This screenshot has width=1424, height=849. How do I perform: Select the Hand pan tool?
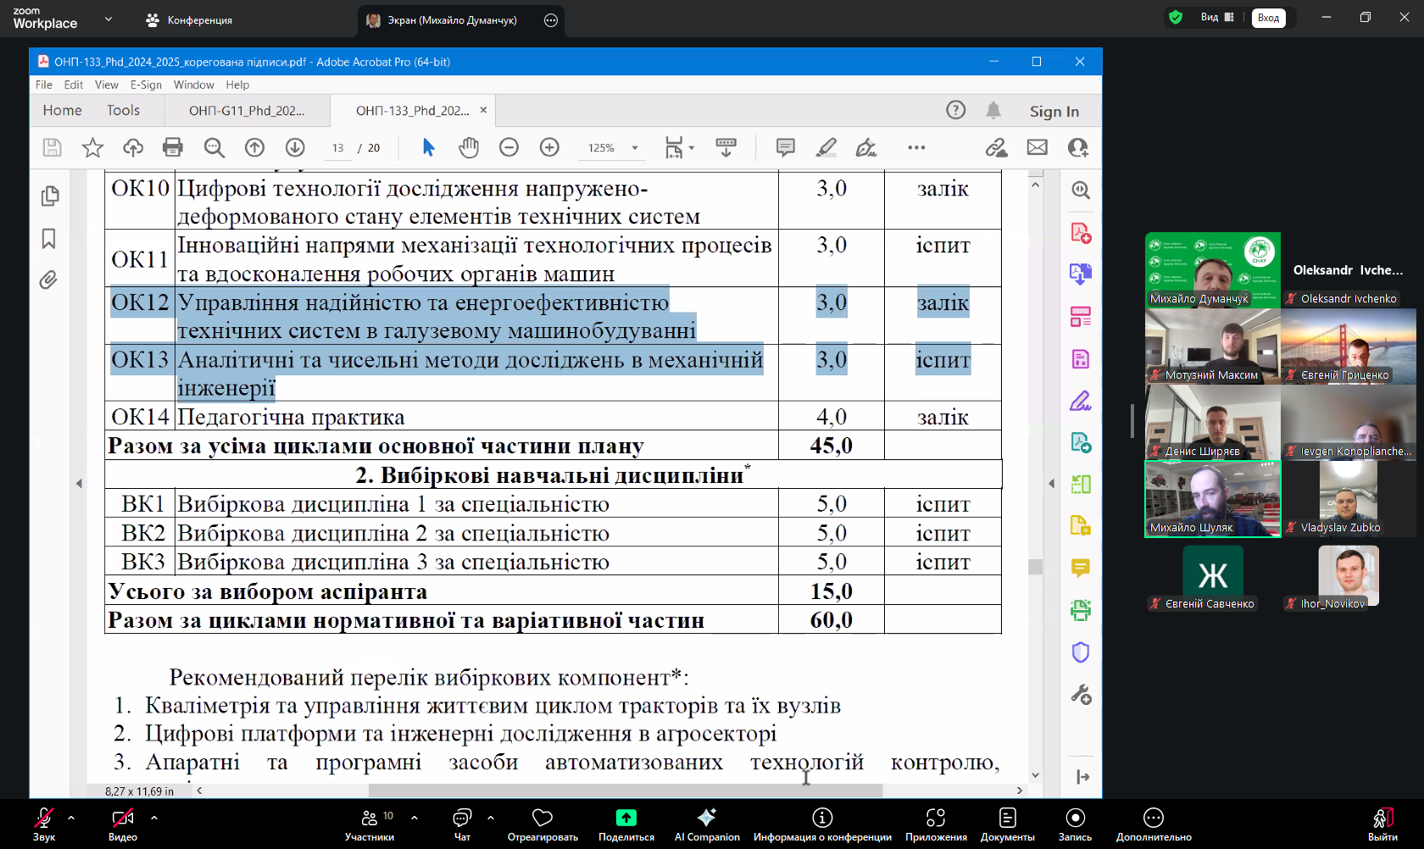pos(469,147)
